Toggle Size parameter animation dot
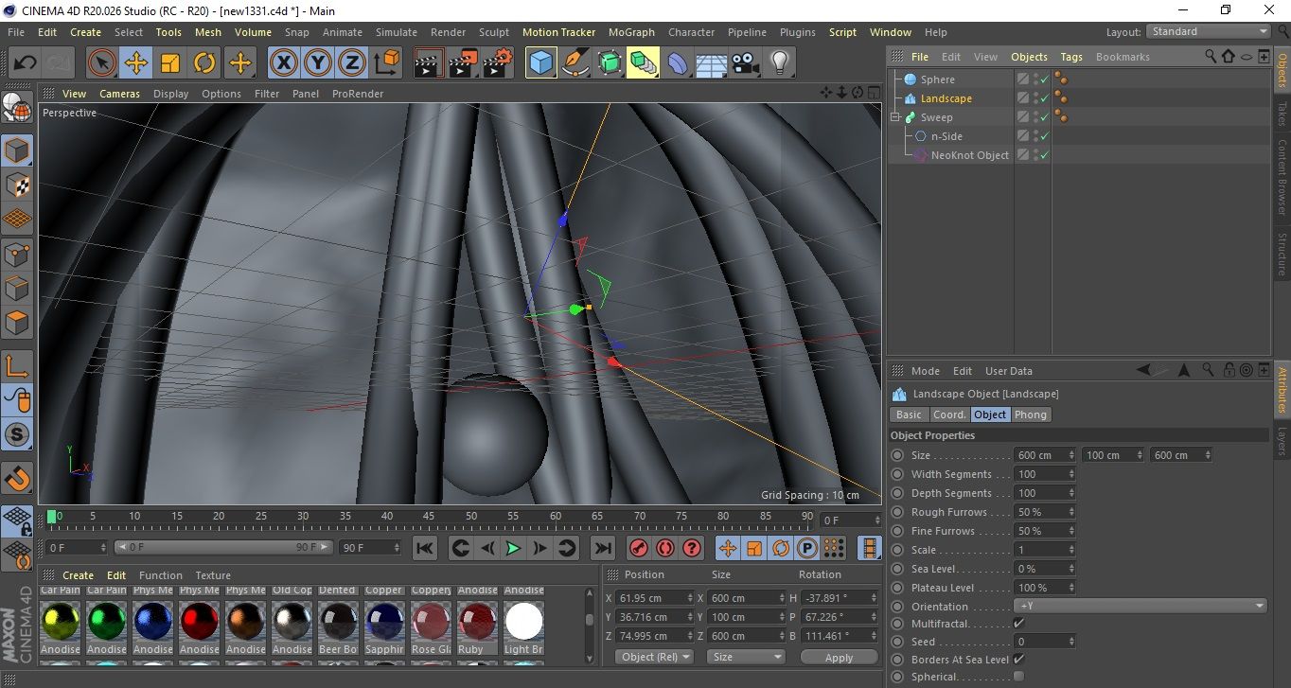Viewport: 1291px width, 688px height. (897, 455)
